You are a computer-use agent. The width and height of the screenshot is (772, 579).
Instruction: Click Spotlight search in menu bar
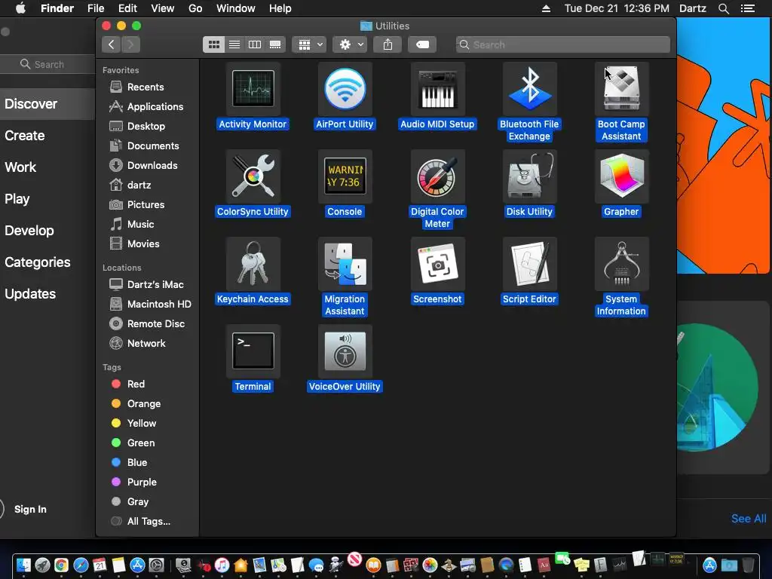pyautogui.click(x=723, y=8)
